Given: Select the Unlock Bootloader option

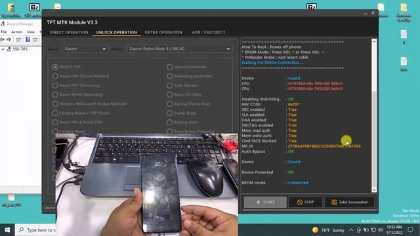Looking at the screenshot, I should click(169, 67).
